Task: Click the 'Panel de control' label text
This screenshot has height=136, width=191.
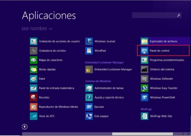Action: [160, 51]
